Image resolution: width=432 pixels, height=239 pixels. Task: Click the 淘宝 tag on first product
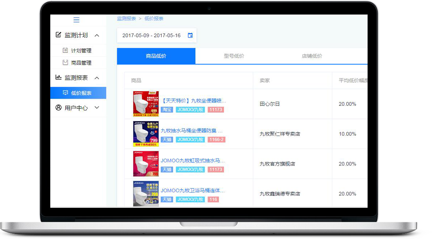coord(166,110)
